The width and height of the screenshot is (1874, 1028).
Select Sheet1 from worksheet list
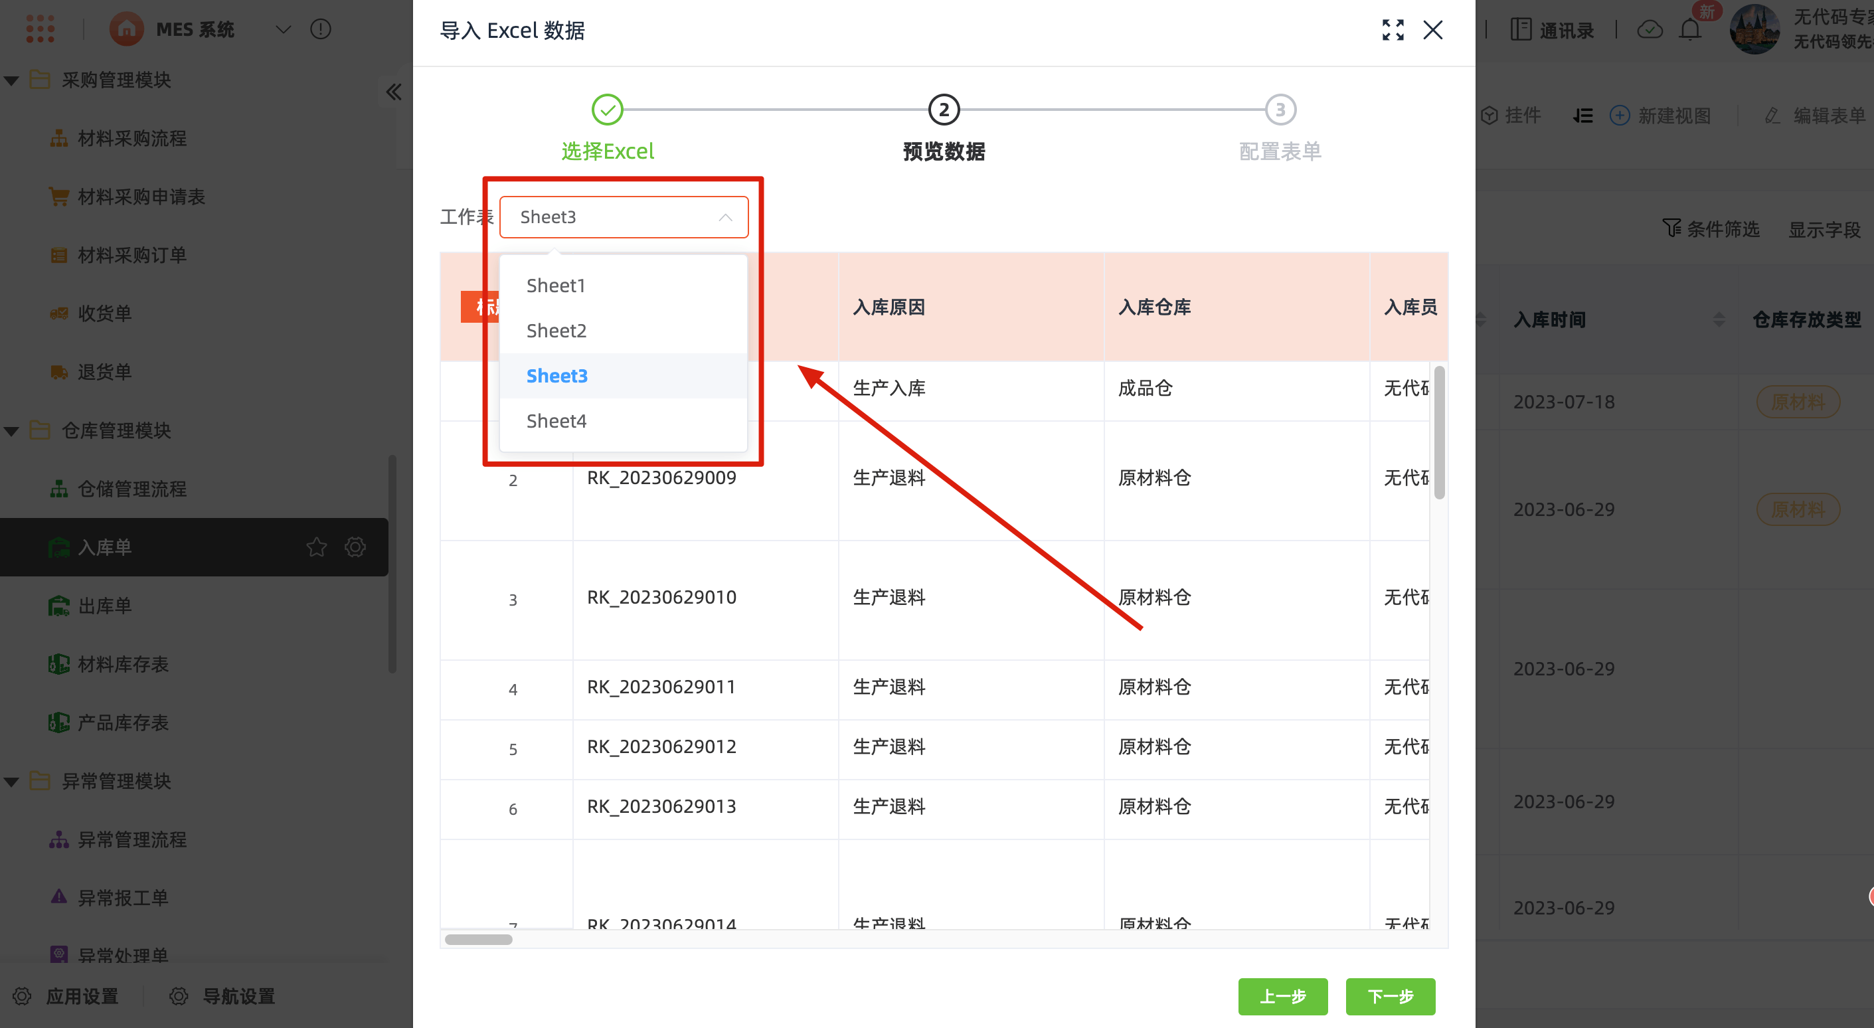point(556,285)
